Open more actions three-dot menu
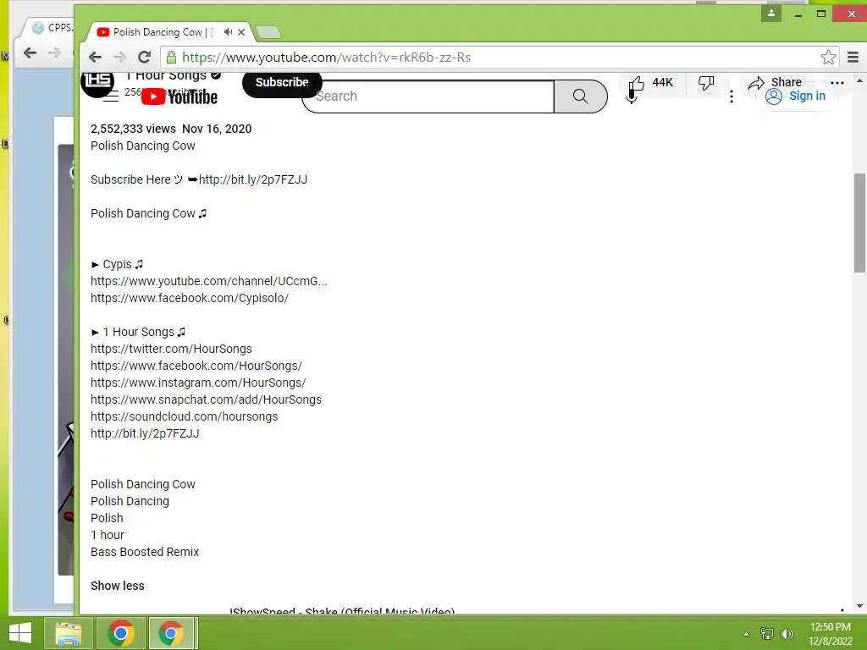867x650 pixels. point(837,83)
